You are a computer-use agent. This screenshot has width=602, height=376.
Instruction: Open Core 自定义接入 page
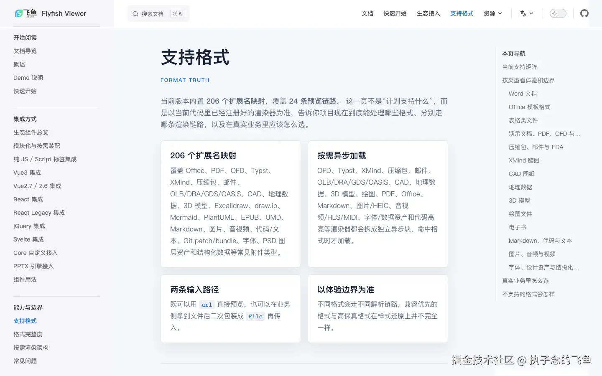36,253
